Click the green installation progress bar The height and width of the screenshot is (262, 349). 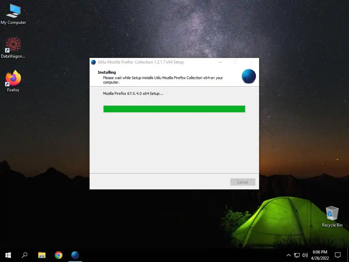tap(174, 109)
